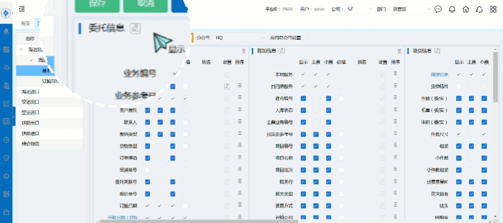This screenshot has width=503, height=223.
Task: Click the 排序 handle in 报关行 row
Action: click(x=395, y=181)
